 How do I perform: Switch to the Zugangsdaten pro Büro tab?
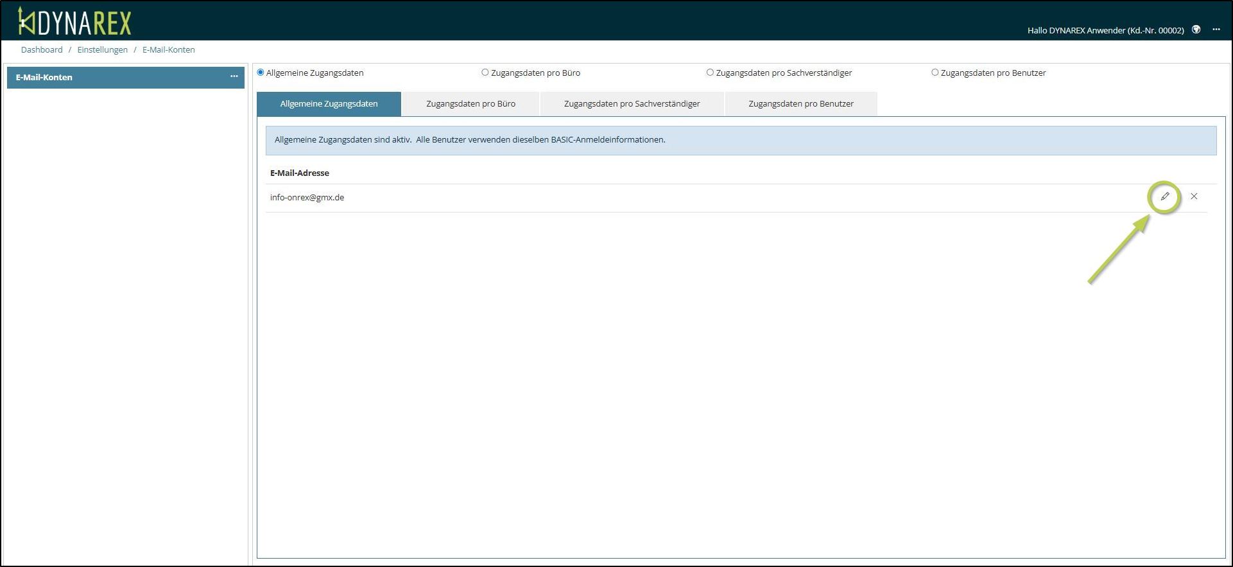click(470, 104)
